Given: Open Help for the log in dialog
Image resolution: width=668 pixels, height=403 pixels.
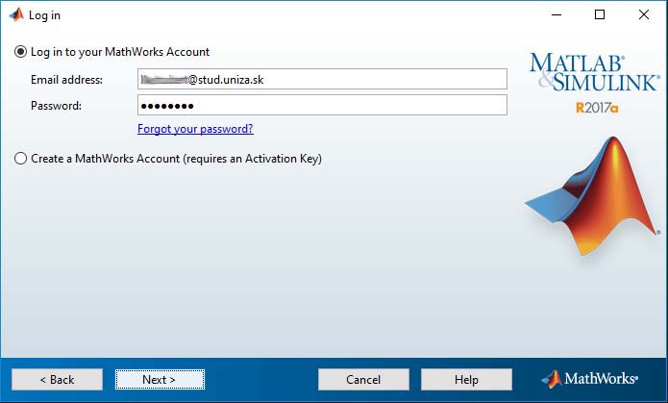Looking at the screenshot, I should pos(466,380).
